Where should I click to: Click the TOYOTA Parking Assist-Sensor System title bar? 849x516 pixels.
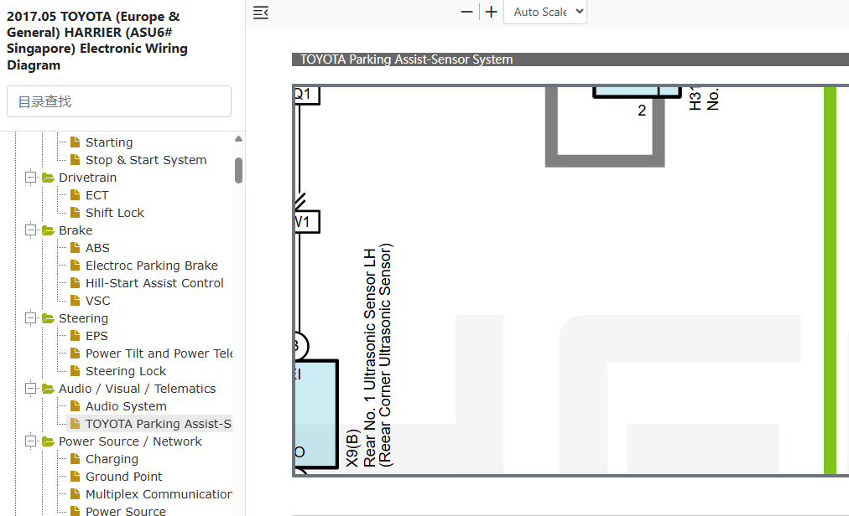570,59
